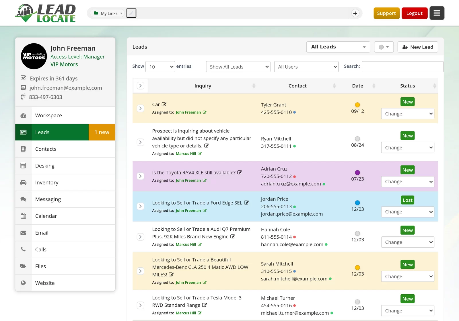Open the hamburger menu icon
Screen dimensions: 459x321
pos(437,13)
